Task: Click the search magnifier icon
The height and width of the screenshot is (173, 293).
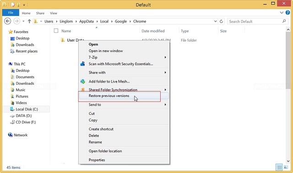Action: click(x=284, y=21)
